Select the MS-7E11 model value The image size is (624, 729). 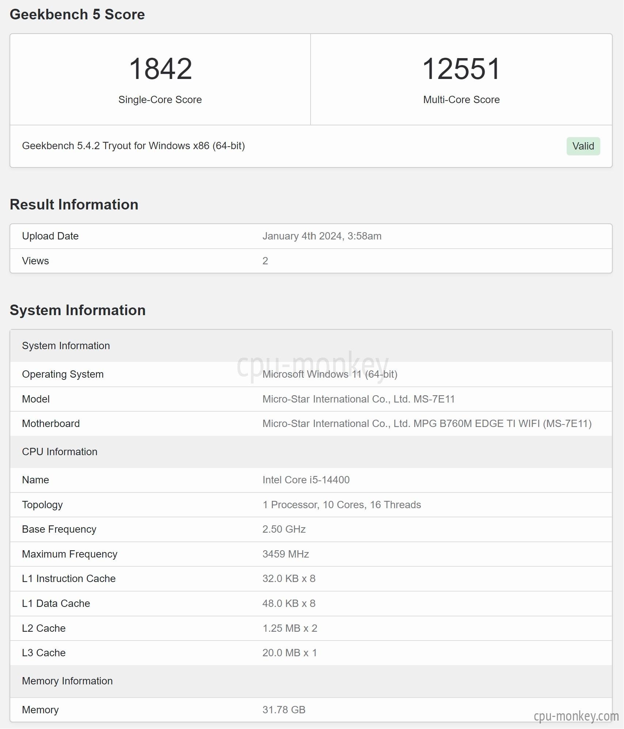tap(358, 399)
